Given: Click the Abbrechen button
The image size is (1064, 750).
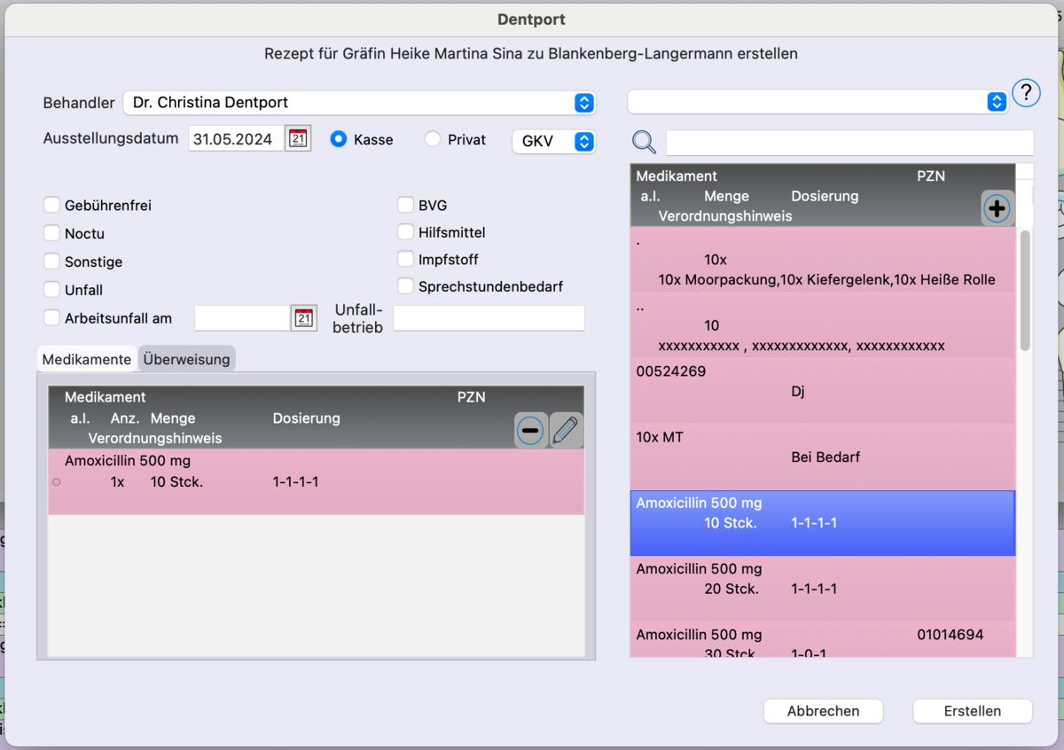Looking at the screenshot, I should pyautogui.click(x=823, y=711).
